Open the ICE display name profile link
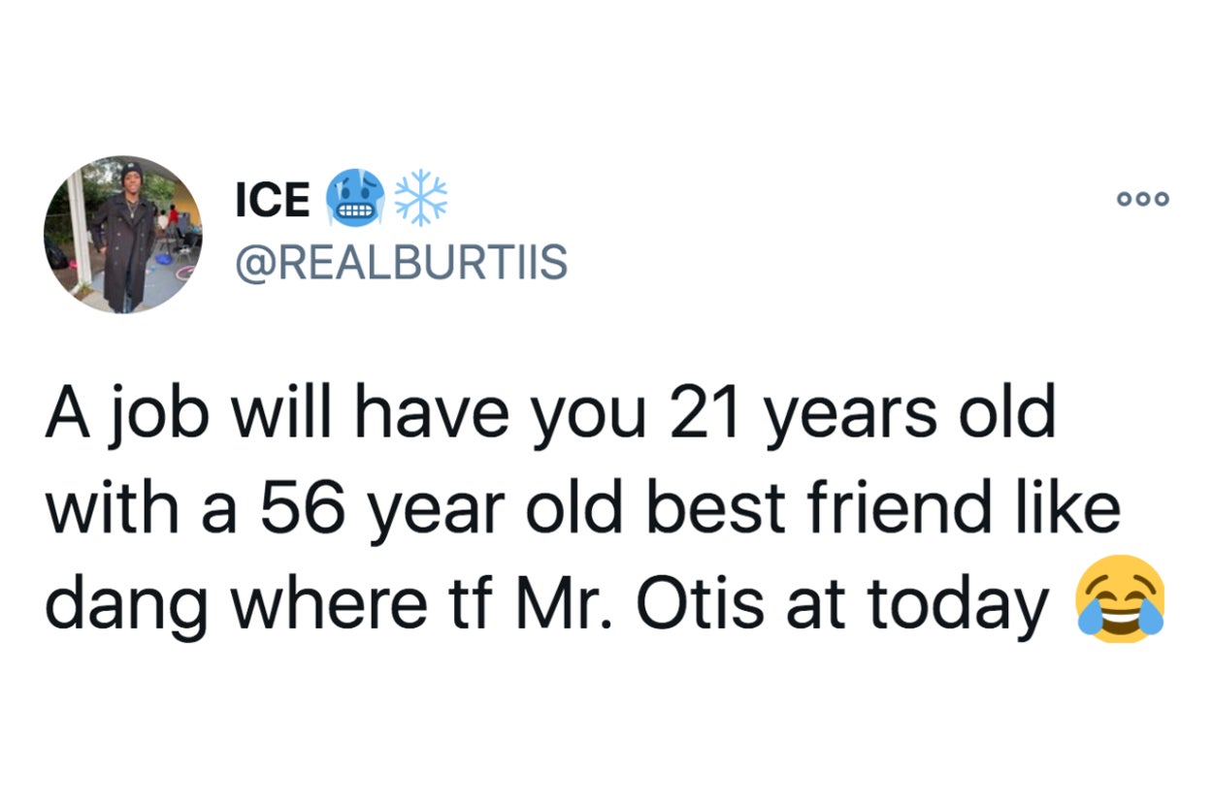1213x805 pixels. pyautogui.click(x=273, y=199)
